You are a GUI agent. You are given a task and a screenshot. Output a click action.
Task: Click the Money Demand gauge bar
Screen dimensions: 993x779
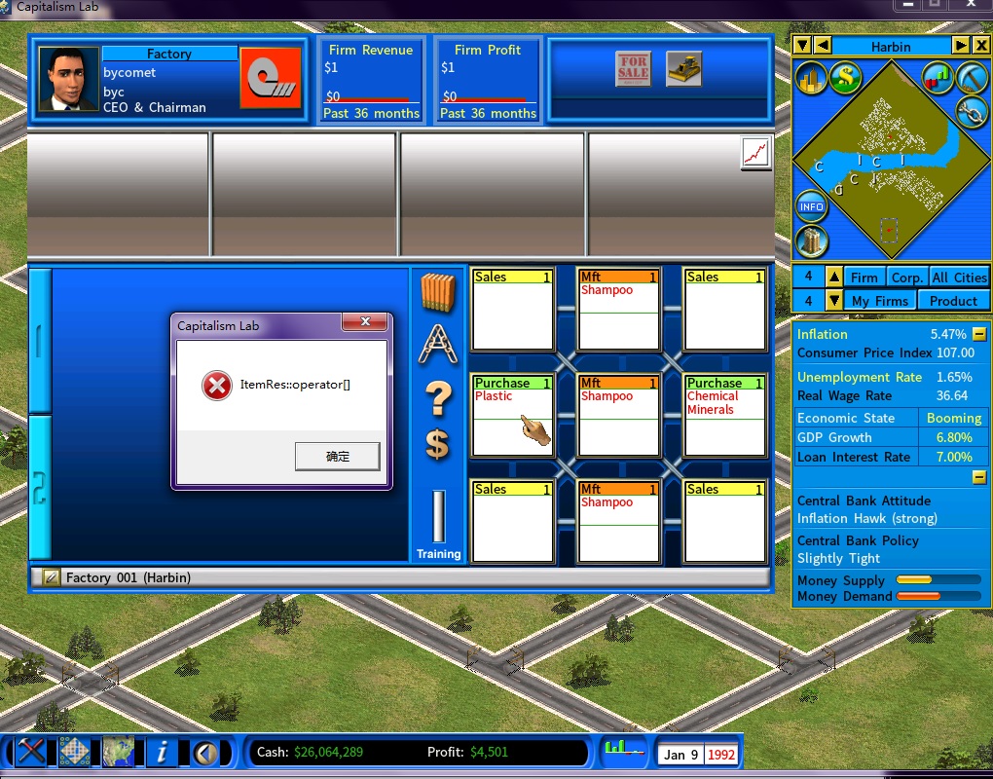pos(938,595)
